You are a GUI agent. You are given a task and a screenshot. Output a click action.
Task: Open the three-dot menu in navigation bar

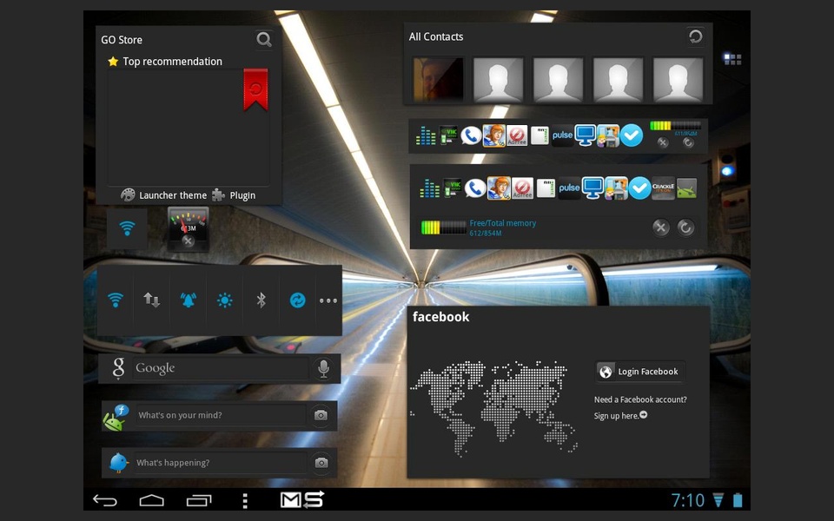tap(245, 500)
